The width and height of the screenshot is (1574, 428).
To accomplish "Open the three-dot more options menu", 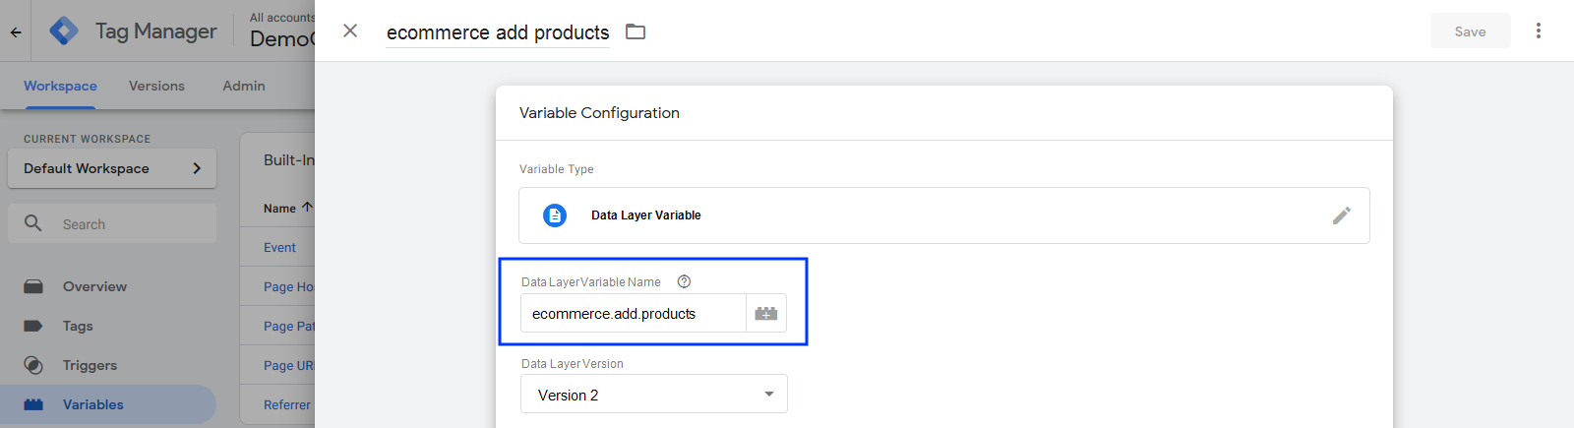I will click(1538, 31).
